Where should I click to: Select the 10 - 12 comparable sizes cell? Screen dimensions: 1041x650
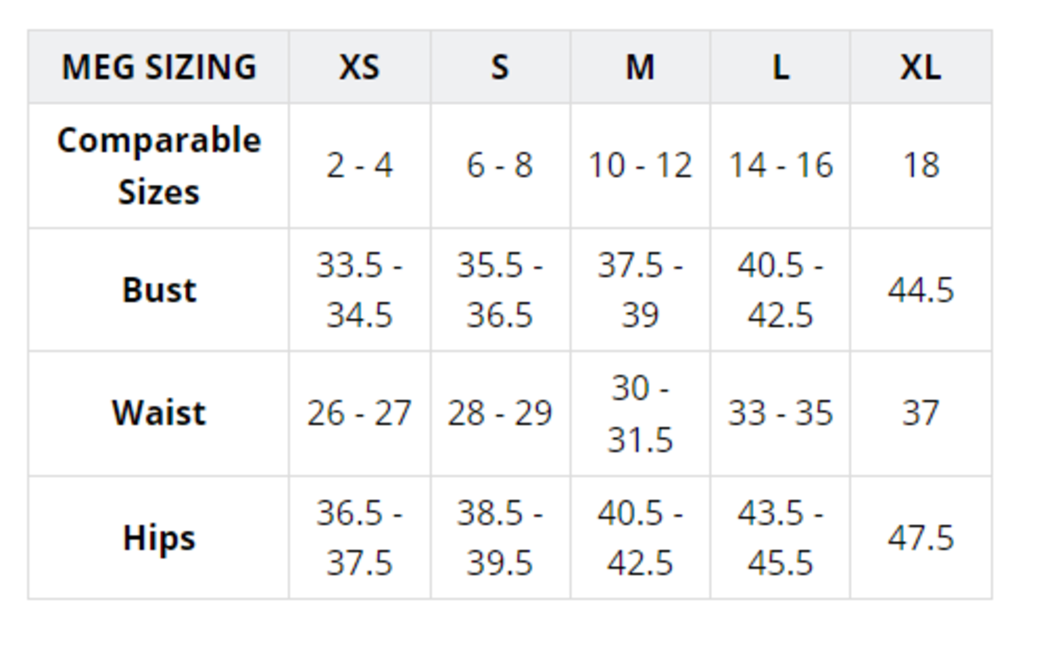640,166
